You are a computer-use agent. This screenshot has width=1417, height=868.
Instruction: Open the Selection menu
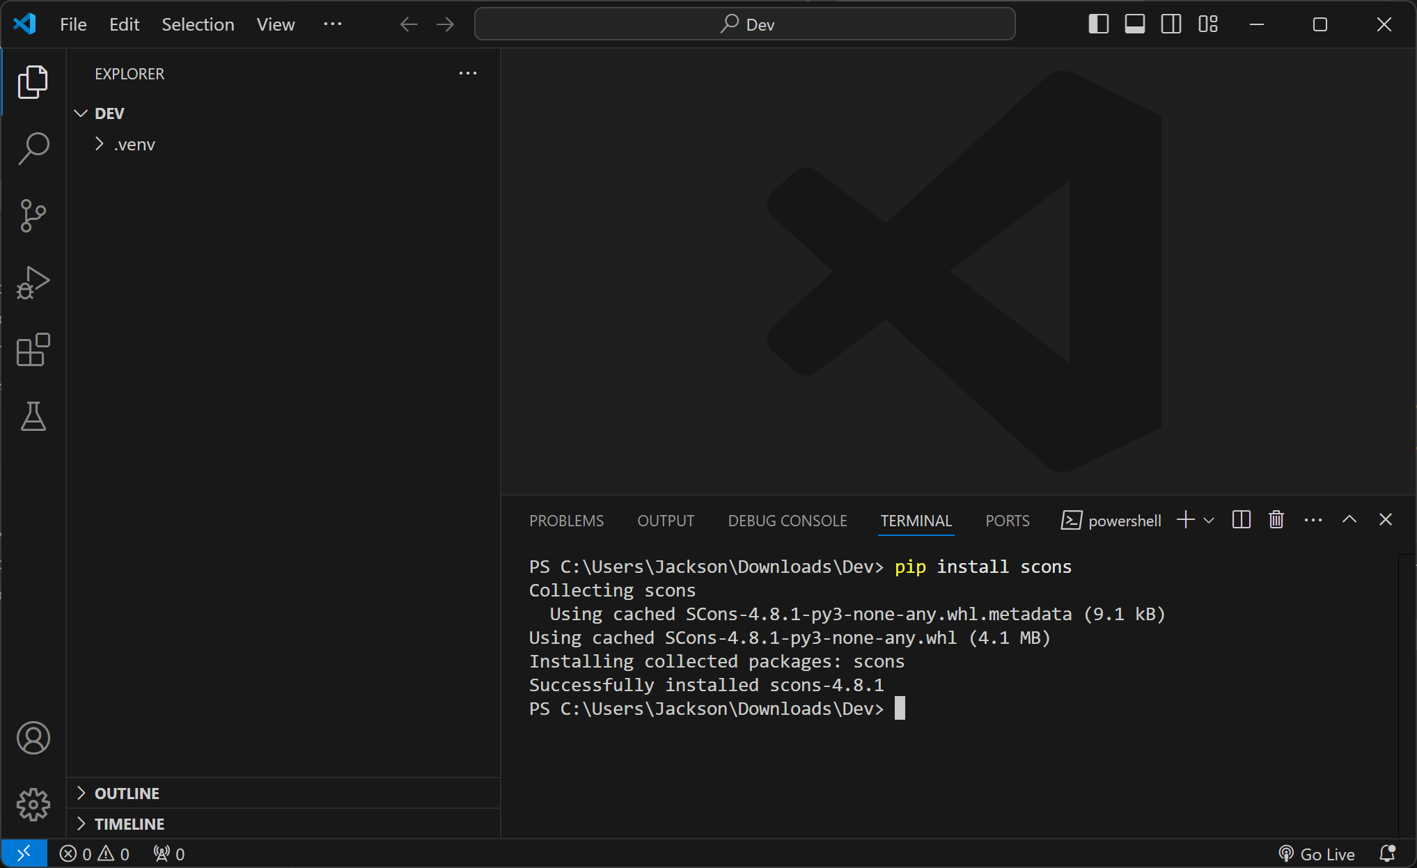[x=198, y=24]
